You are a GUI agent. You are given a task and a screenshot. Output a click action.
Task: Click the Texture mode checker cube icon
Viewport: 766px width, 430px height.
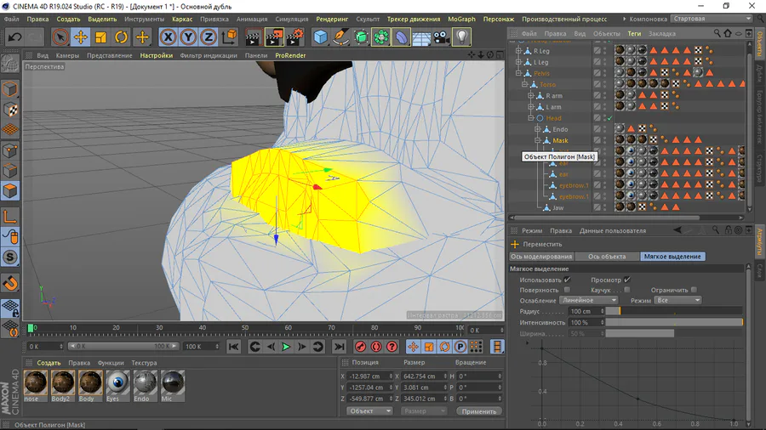[10, 110]
